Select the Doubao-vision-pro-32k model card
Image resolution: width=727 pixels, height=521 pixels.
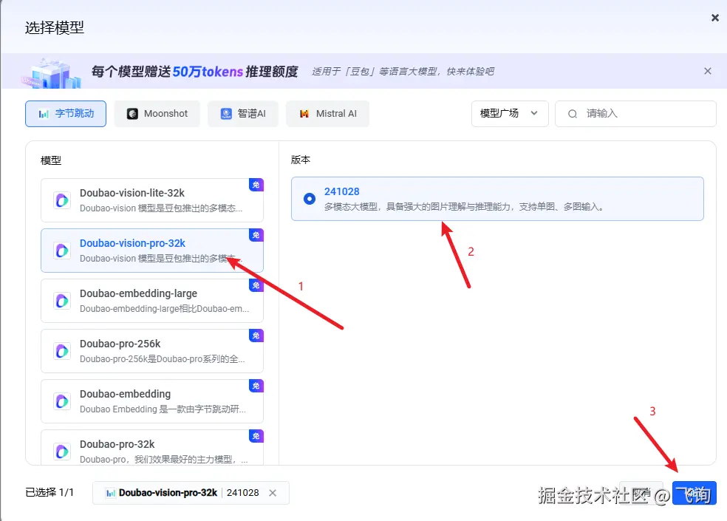152,251
